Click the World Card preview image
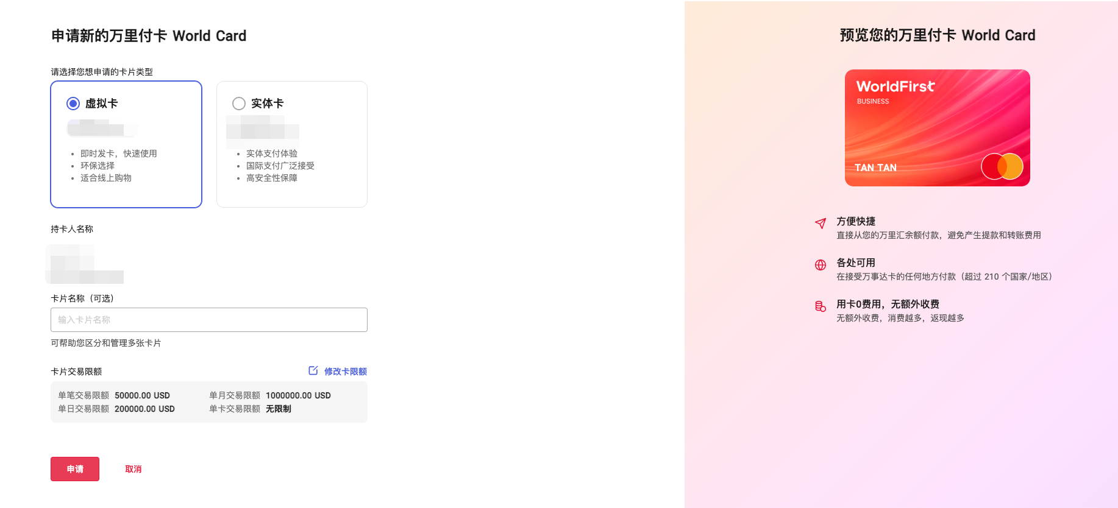1118x508 pixels. [938, 128]
